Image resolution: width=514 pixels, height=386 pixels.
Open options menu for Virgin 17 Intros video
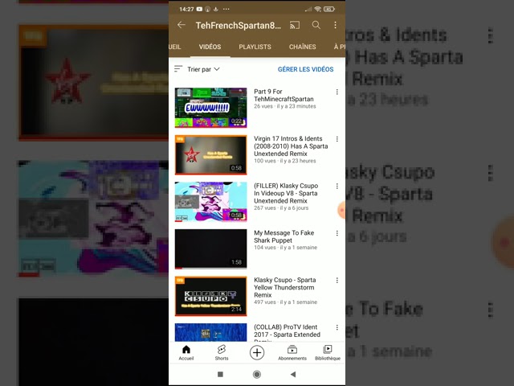click(x=337, y=139)
